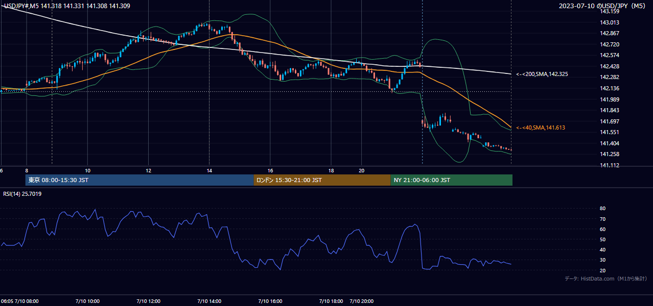Select the 東京 08:00-15:30 JST session bar
The width and height of the screenshot is (653, 306).
click(139, 180)
